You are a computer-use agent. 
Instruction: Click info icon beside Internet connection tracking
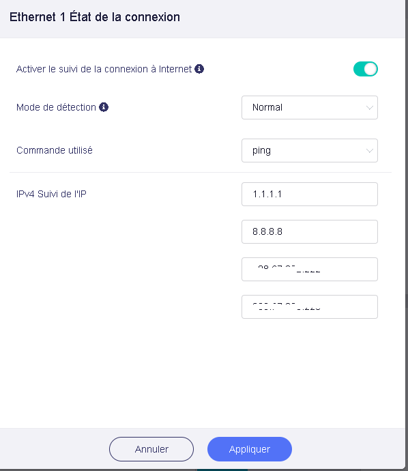click(x=199, y=69)
